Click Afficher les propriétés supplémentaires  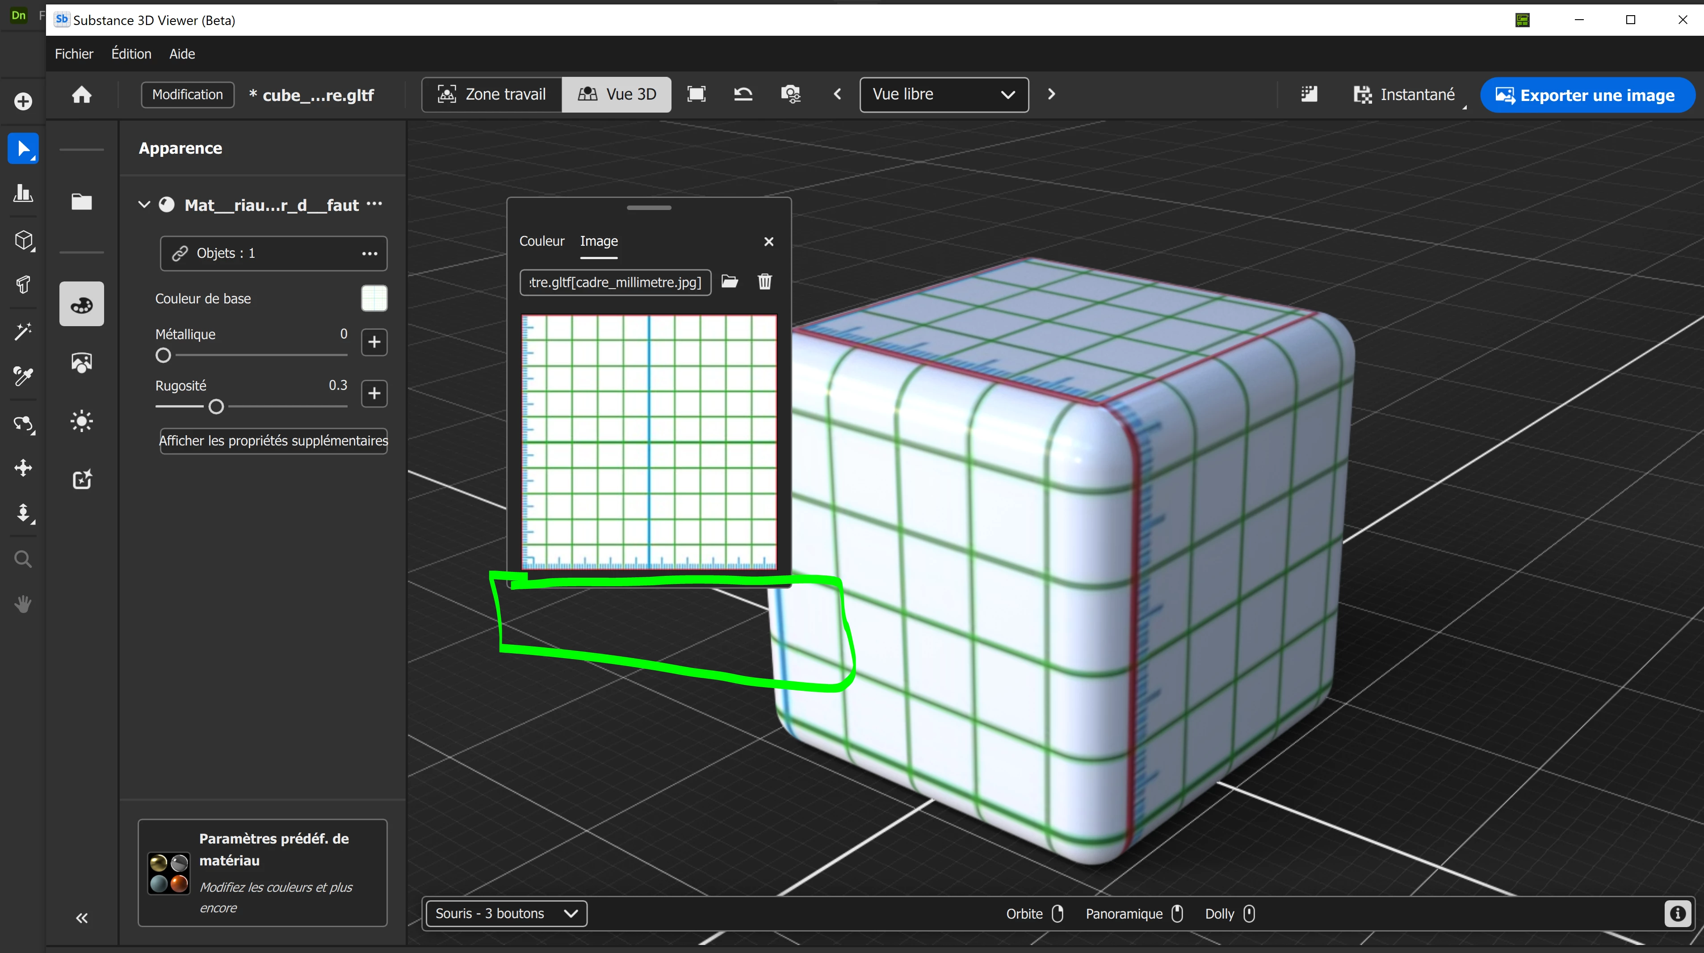tap(273, 441)
